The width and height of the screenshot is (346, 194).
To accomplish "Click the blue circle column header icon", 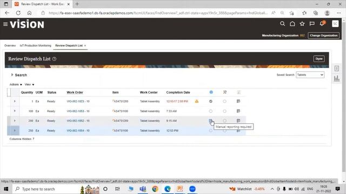I will [211, 92].
